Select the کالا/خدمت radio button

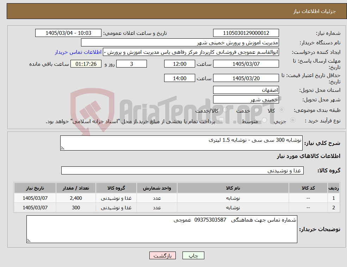tap(225, 110)
